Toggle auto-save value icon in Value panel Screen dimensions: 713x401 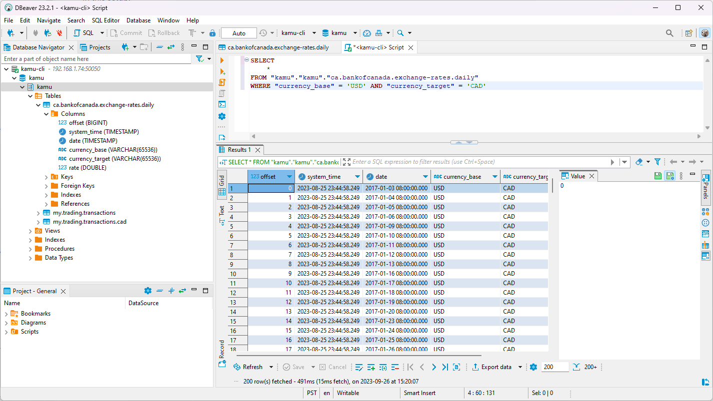click(669, 176)
